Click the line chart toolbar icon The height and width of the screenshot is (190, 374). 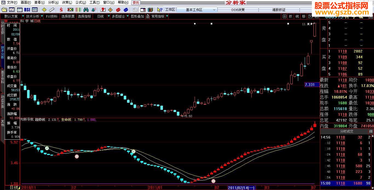point(12,10)
